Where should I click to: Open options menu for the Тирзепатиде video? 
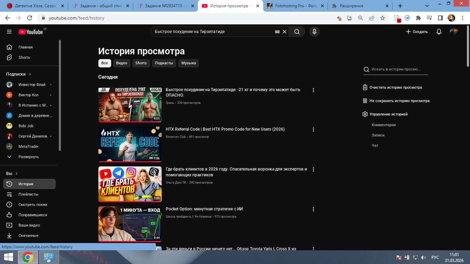click(x=313, y=90)
